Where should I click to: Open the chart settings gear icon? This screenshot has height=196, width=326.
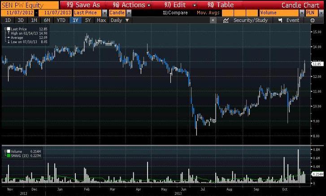coord(312,20)
